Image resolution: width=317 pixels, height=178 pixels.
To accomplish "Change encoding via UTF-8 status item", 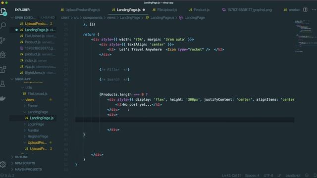I will click(268, 176).
